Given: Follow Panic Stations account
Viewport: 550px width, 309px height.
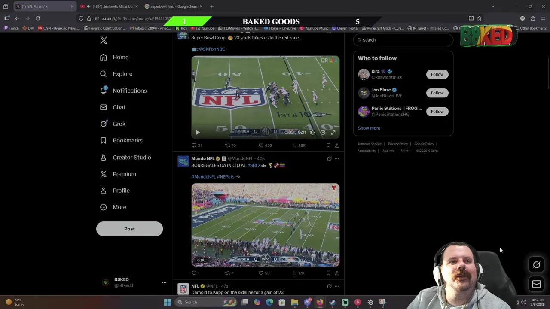Looking at the screenshot, I should point(437,112).
